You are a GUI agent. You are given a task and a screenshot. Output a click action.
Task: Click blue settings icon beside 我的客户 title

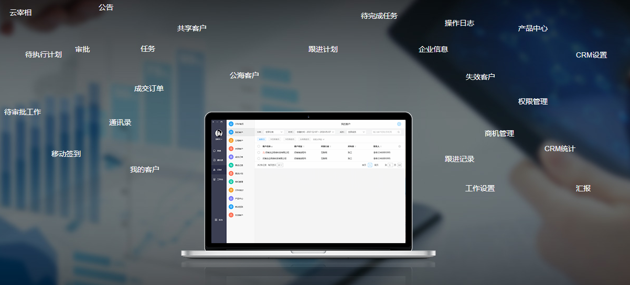[399, 124]
